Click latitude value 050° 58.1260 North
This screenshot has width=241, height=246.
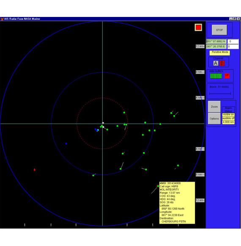(173, 209)
